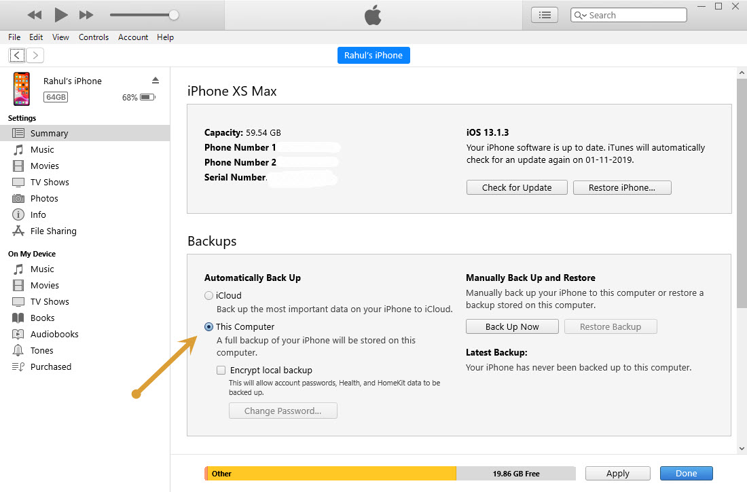Image resolution: width=747 pixels, height=492 pixels.
Task: Open the Edit menu
Action: 36,37
